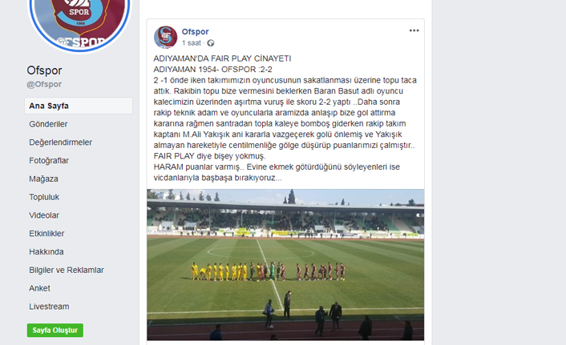Select Anket from sidebar
The height and width of the screenshot is (345, 566).
pos(39,288)
